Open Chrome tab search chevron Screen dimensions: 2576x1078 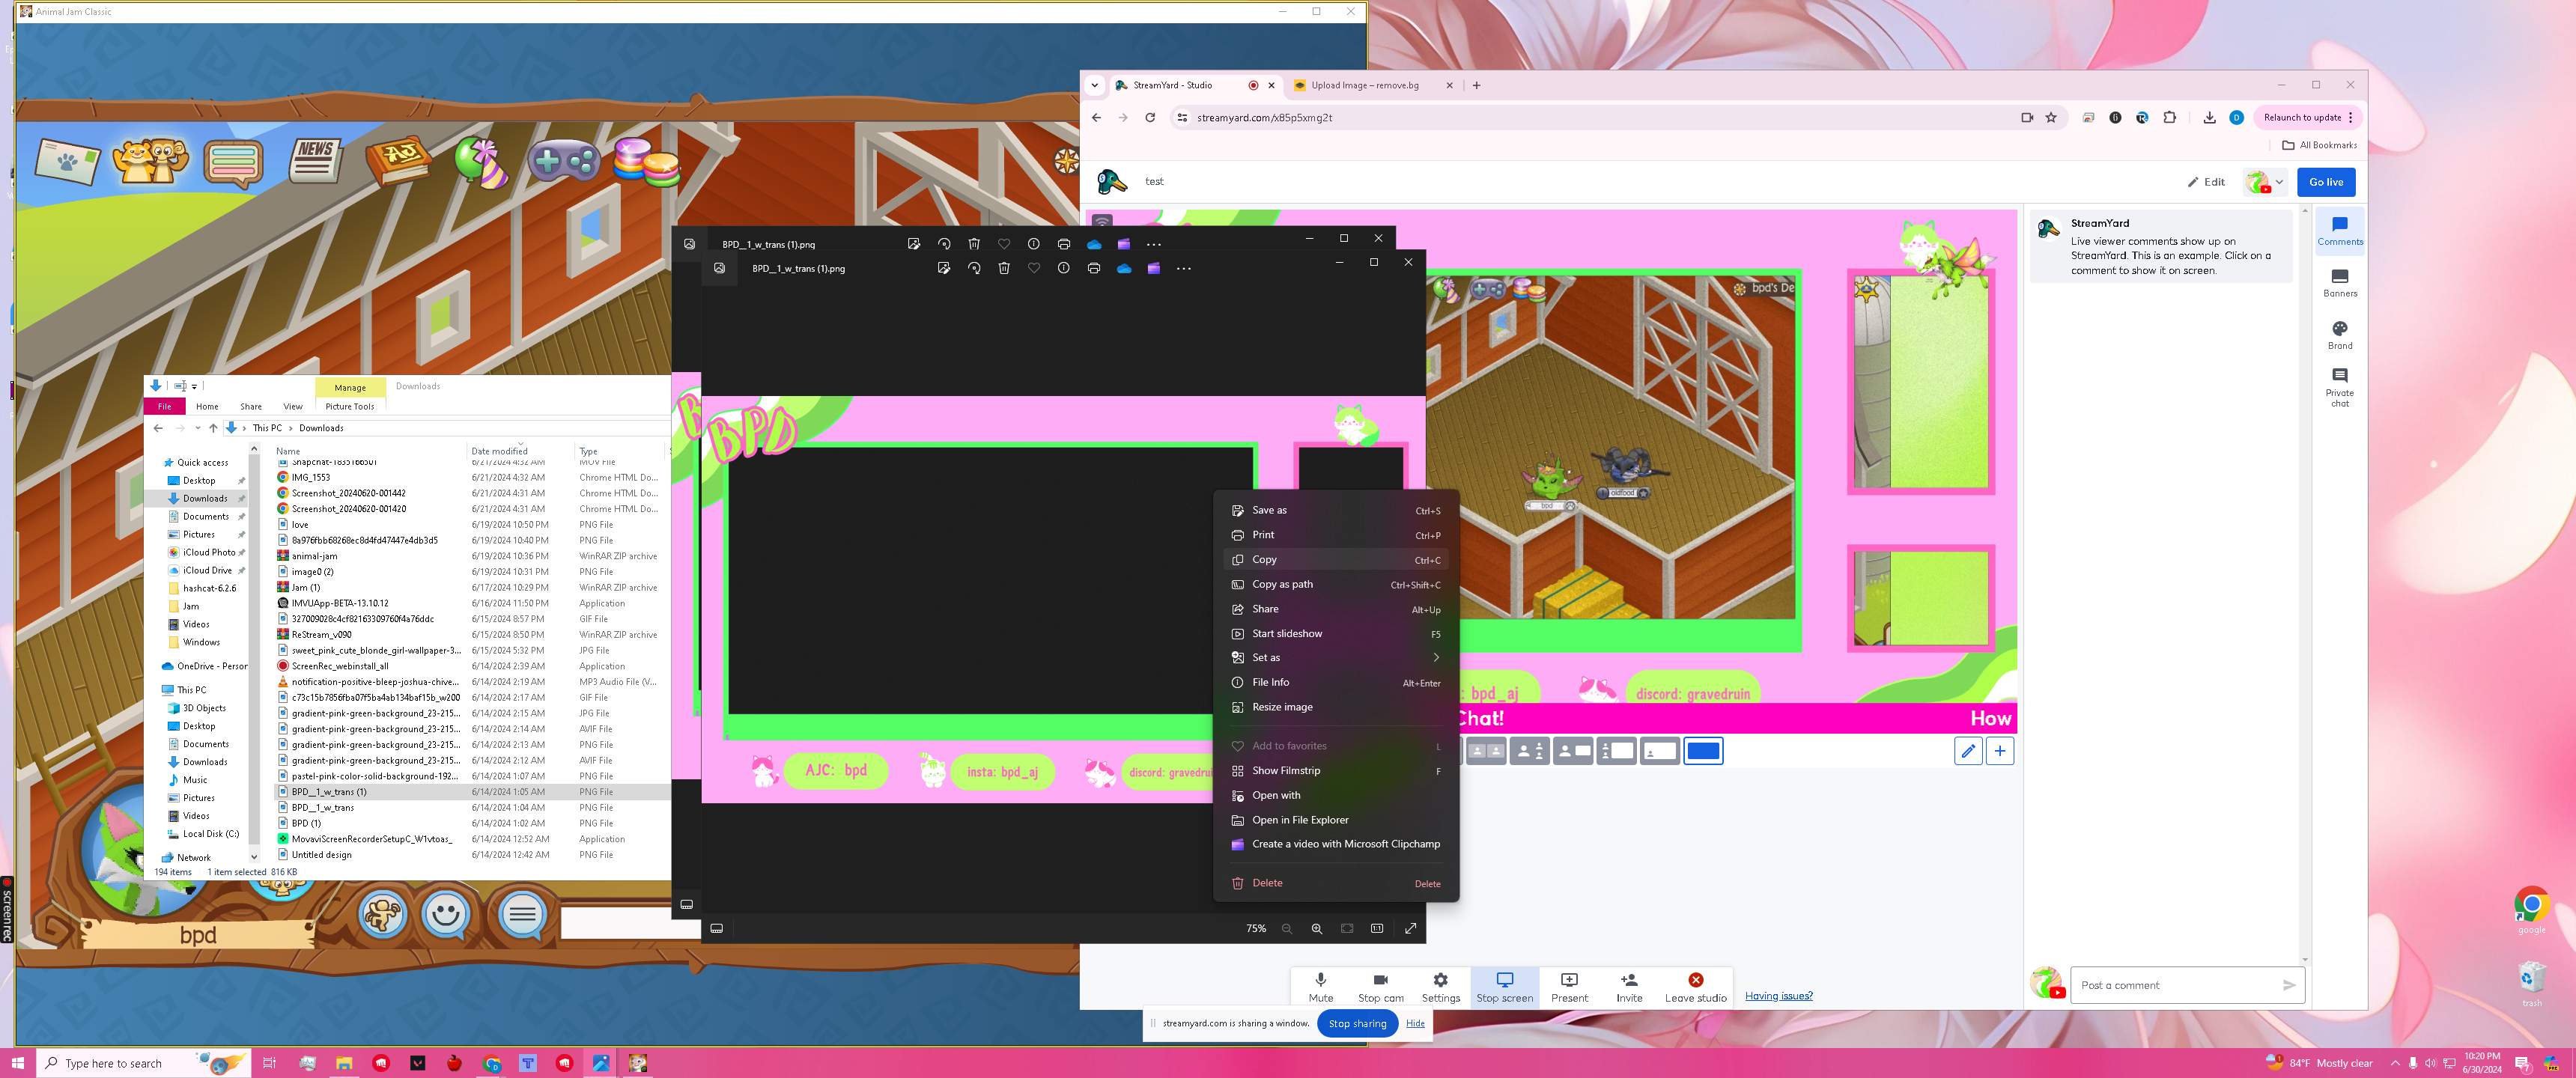(x=1094, y=86)
